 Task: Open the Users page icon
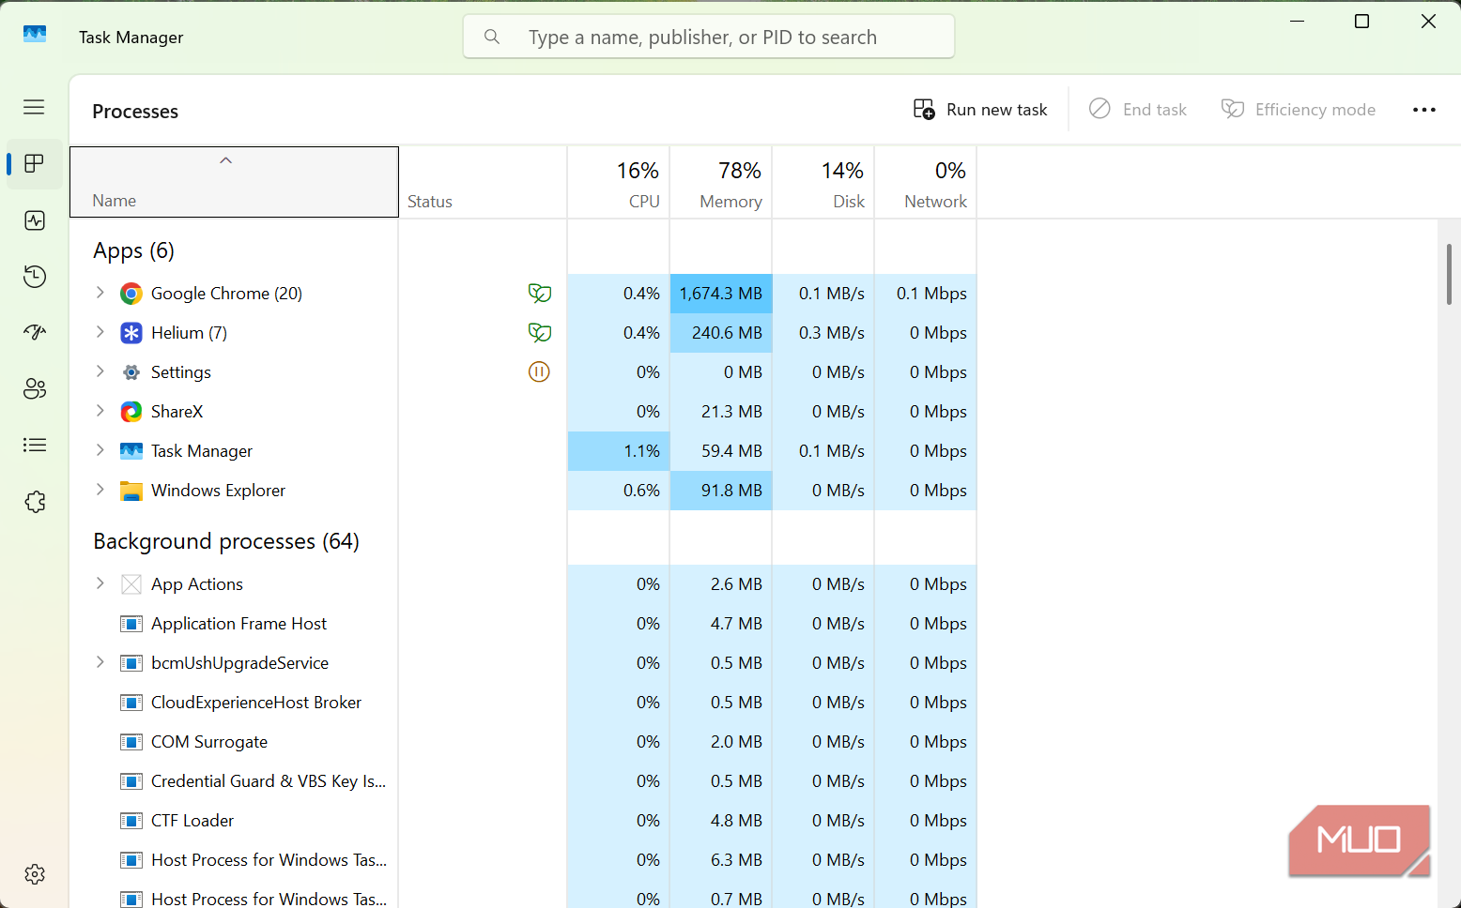tap(35, 388)
